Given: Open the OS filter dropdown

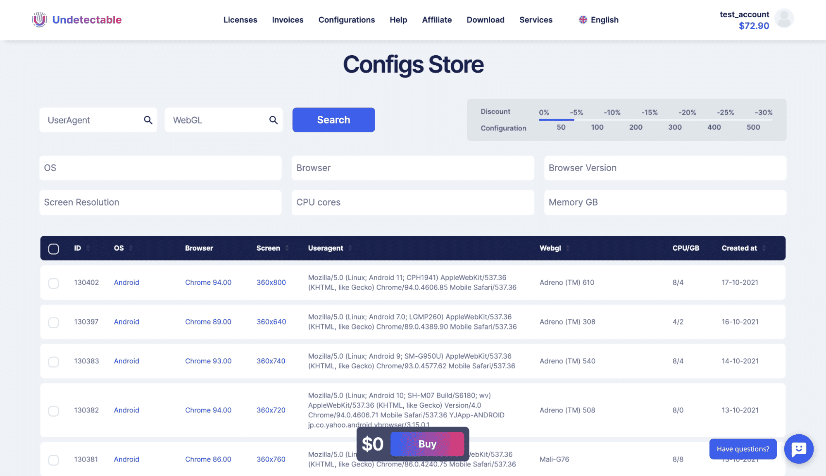Looking at the screenshot, I should click(x=160, y=168).
